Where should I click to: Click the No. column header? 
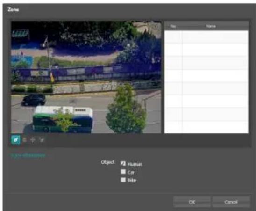coord(173,26)
